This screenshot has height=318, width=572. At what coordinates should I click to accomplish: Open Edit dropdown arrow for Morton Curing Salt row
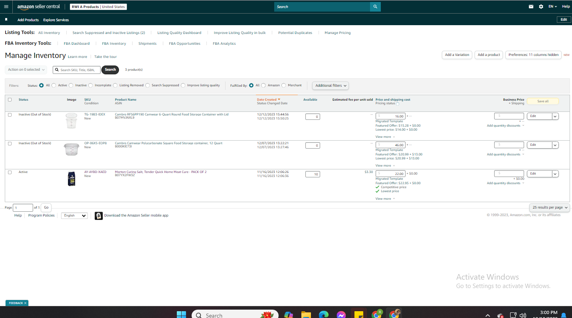click(x=555, y=174)
